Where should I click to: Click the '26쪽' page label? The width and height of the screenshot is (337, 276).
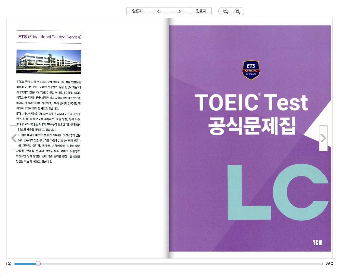click(x=330, y=264)
